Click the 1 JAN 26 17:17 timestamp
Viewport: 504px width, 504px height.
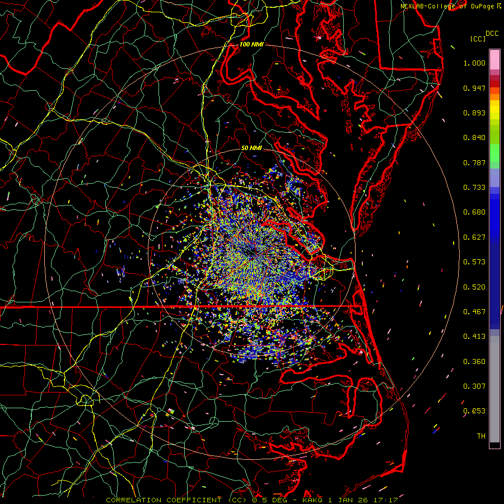coord(363,500)
